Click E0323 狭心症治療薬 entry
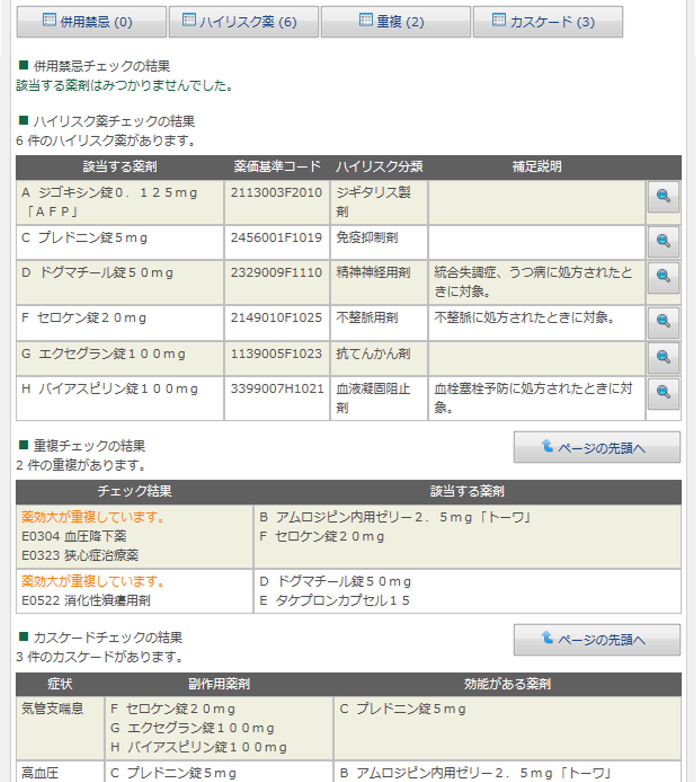The height and width of the screenshot is (782, 696). point(80,555)
